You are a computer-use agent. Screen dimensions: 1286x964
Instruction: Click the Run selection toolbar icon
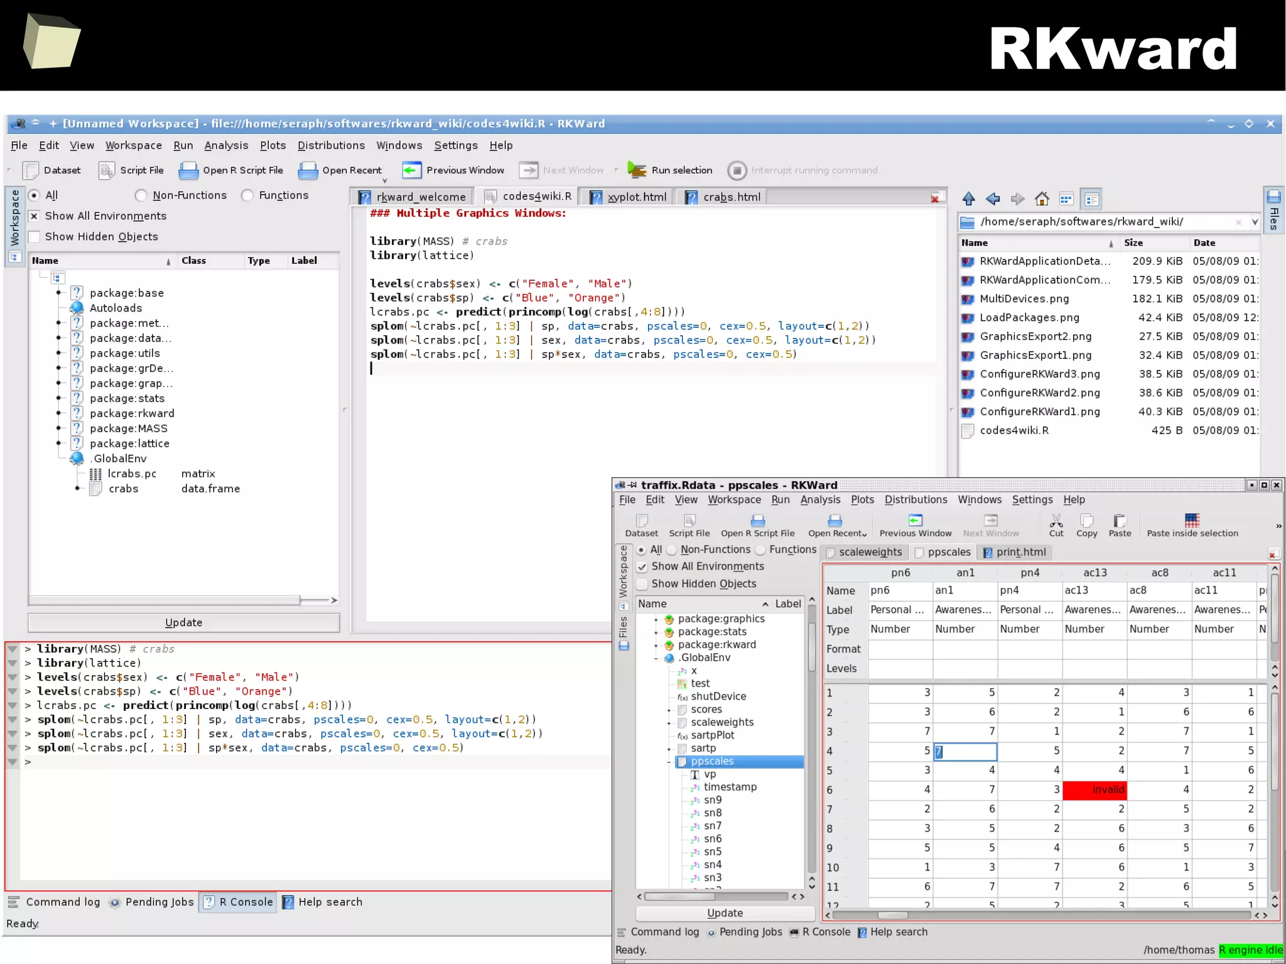637,170
